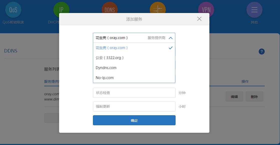This screenshot has width=280, height=145.
Task: Open the DDNS icon in top bar
Action: click(109, 7)
